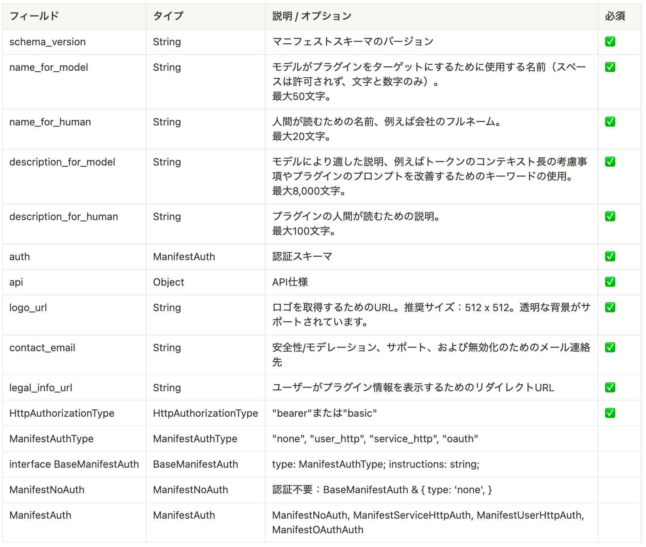The image size is (646, 547).
Task: Click the green checkmark for contact_email
Action: [610, 348]
